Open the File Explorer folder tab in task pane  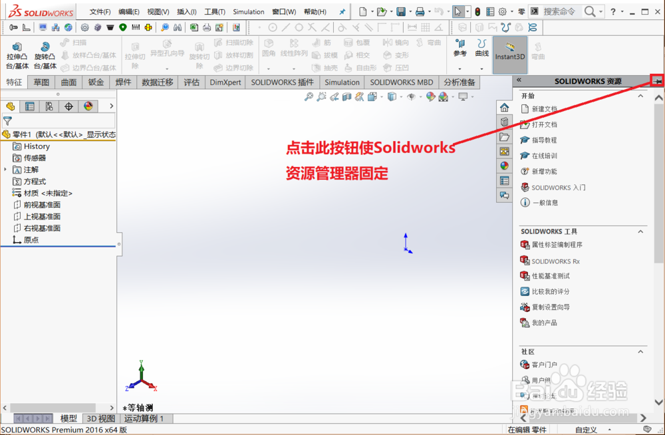tap(504, 136)
